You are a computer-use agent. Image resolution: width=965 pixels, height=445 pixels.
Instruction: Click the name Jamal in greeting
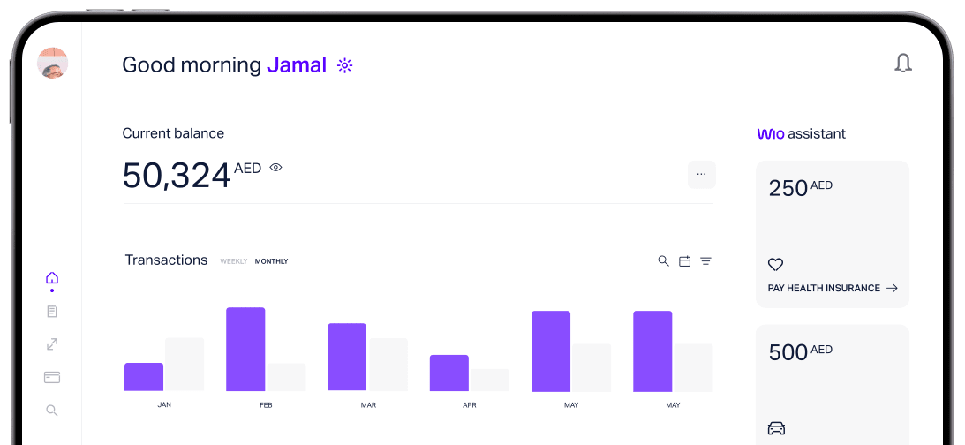[x=297, y=64]
